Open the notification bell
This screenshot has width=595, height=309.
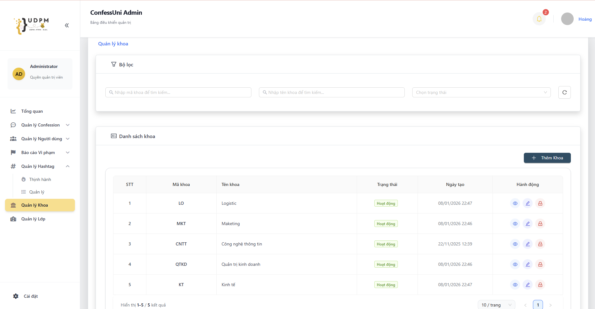click(x=539, y=19)
